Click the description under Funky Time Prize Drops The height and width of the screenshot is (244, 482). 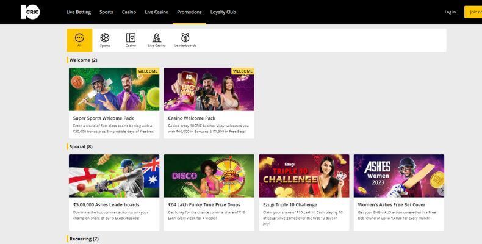206,215
